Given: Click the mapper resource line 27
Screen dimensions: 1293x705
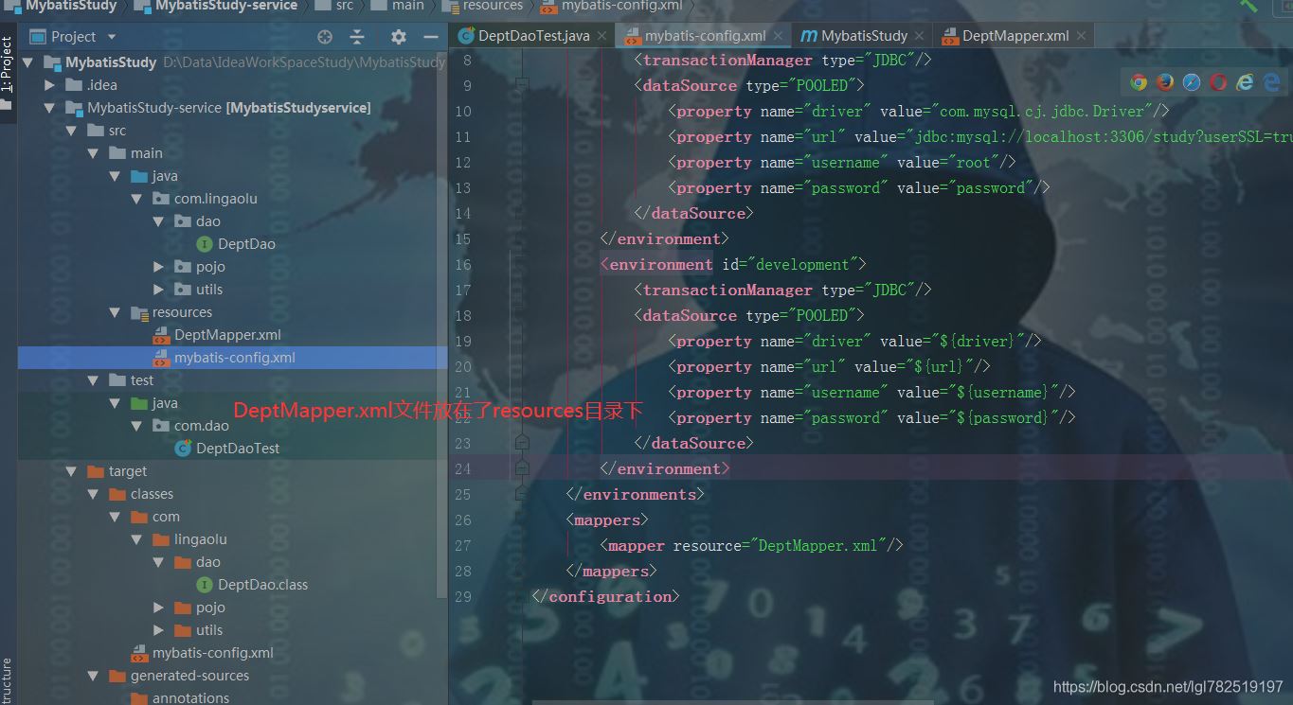Looking at the screenshot, I should 751,546.
